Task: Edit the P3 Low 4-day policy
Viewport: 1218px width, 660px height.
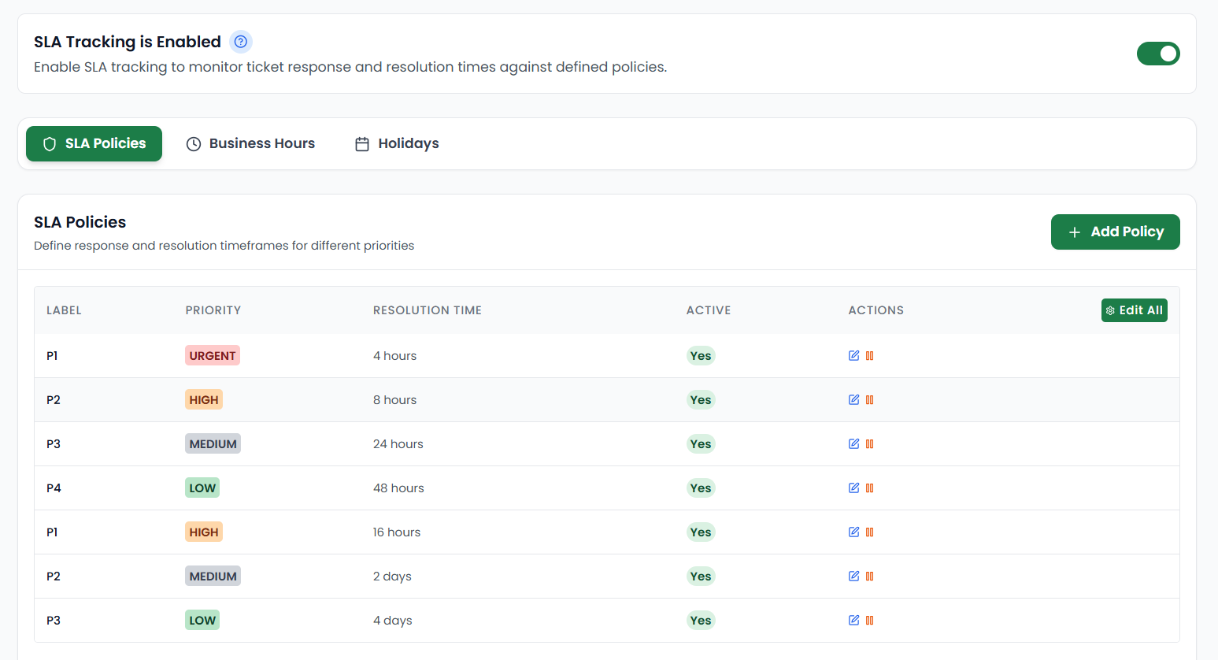Action: [853, 620]
